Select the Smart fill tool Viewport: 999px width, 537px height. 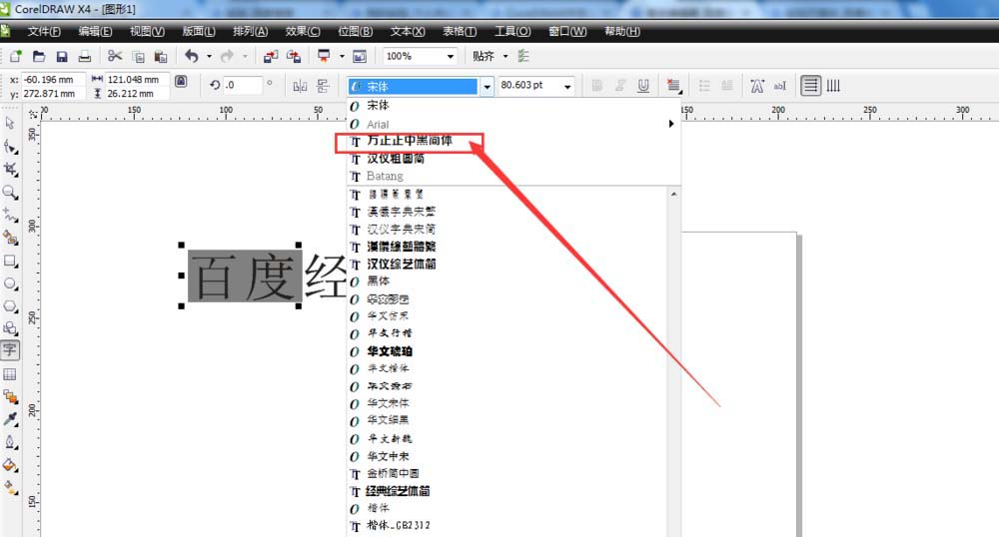(10, 238)
